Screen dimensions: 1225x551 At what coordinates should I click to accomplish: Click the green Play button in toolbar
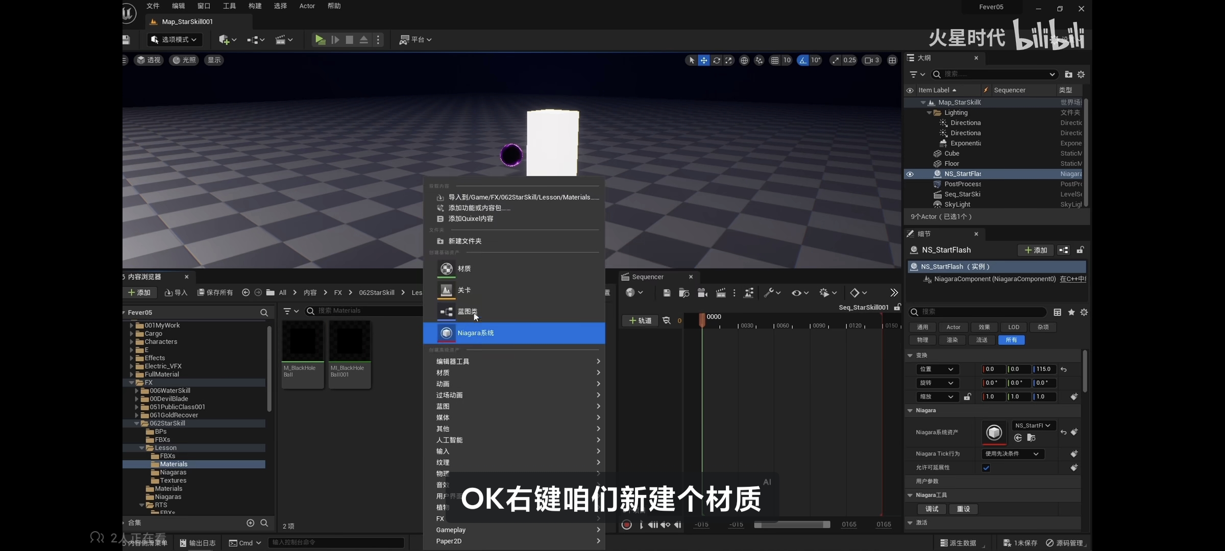click(x=320, y=39)
